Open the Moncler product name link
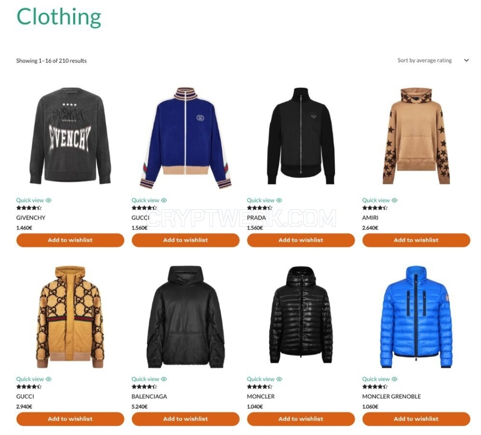 click(261, 397)
